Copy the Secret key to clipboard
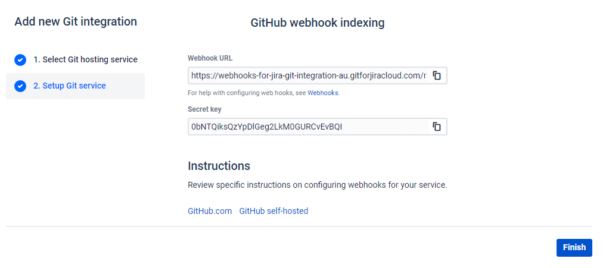This screenshot has height=268, width=606. coord(437,127)
